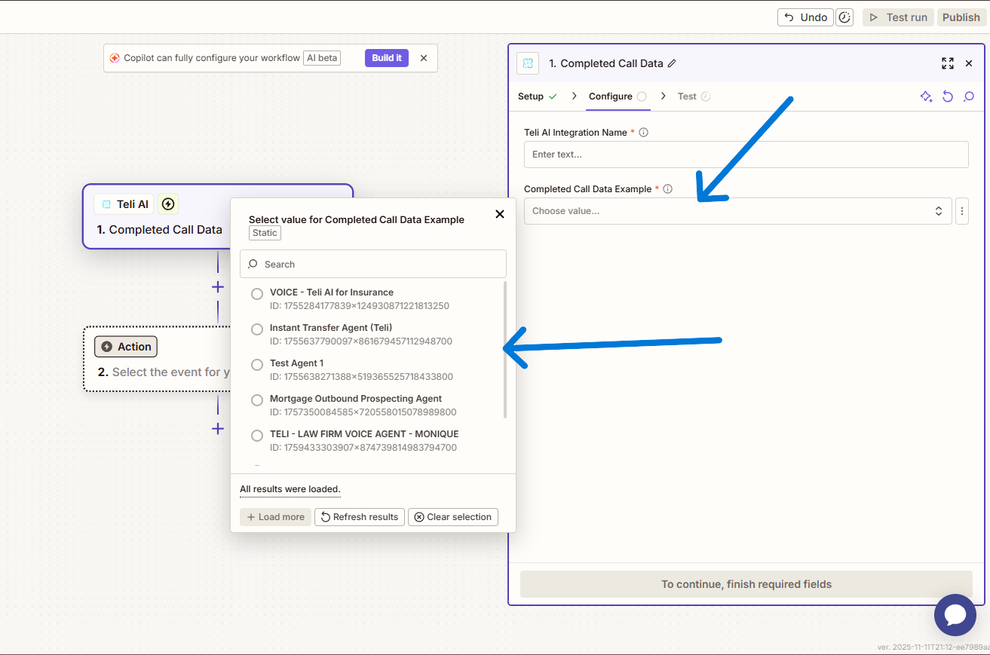The width and height of the screenshot is (990, 655).
Task: Click the Search field in value popup
Action: click(373, 264)
